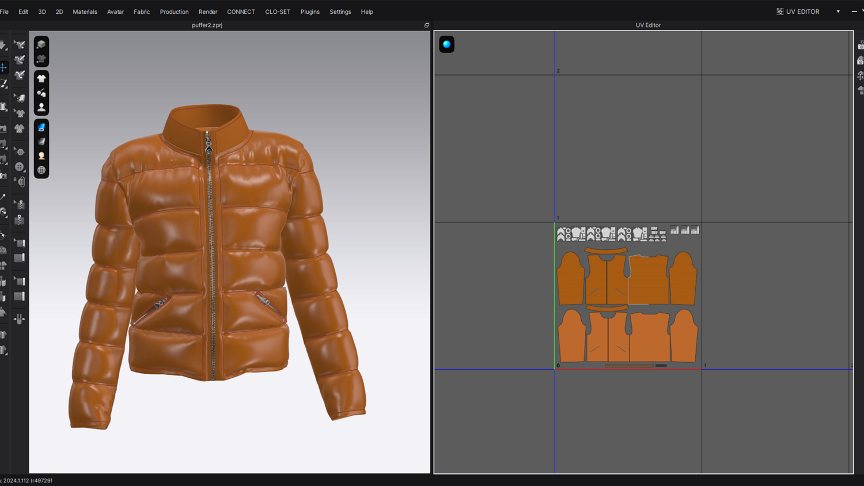The height and width of the screenshot is (486, 864).
Task: Select the pin-with-arrows icon ending the left toolbar
Action: (x=20, y=319)
